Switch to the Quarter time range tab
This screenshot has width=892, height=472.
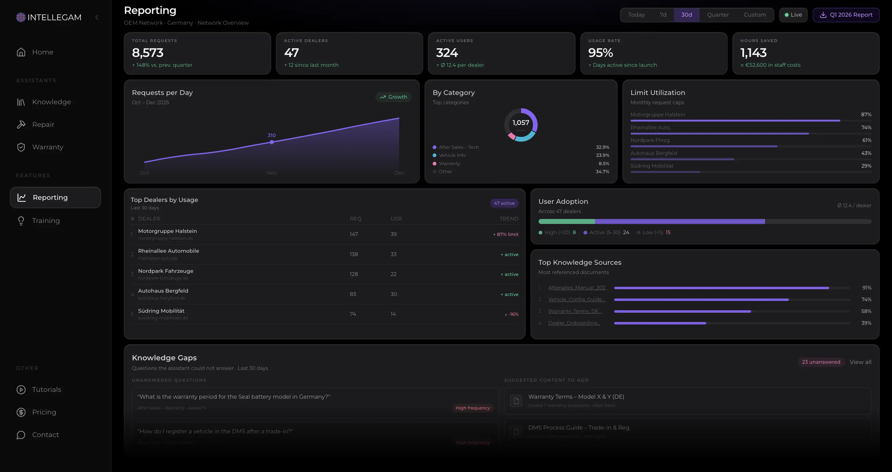pos(718,15)
